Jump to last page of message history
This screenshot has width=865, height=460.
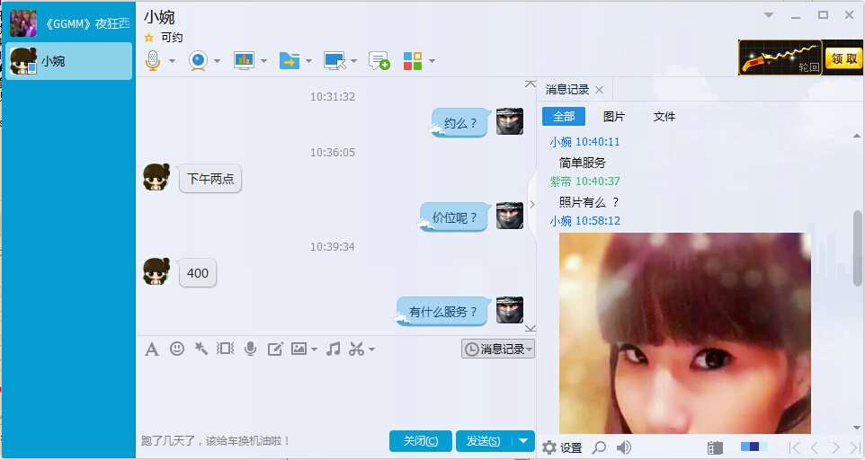coord(856,447)
